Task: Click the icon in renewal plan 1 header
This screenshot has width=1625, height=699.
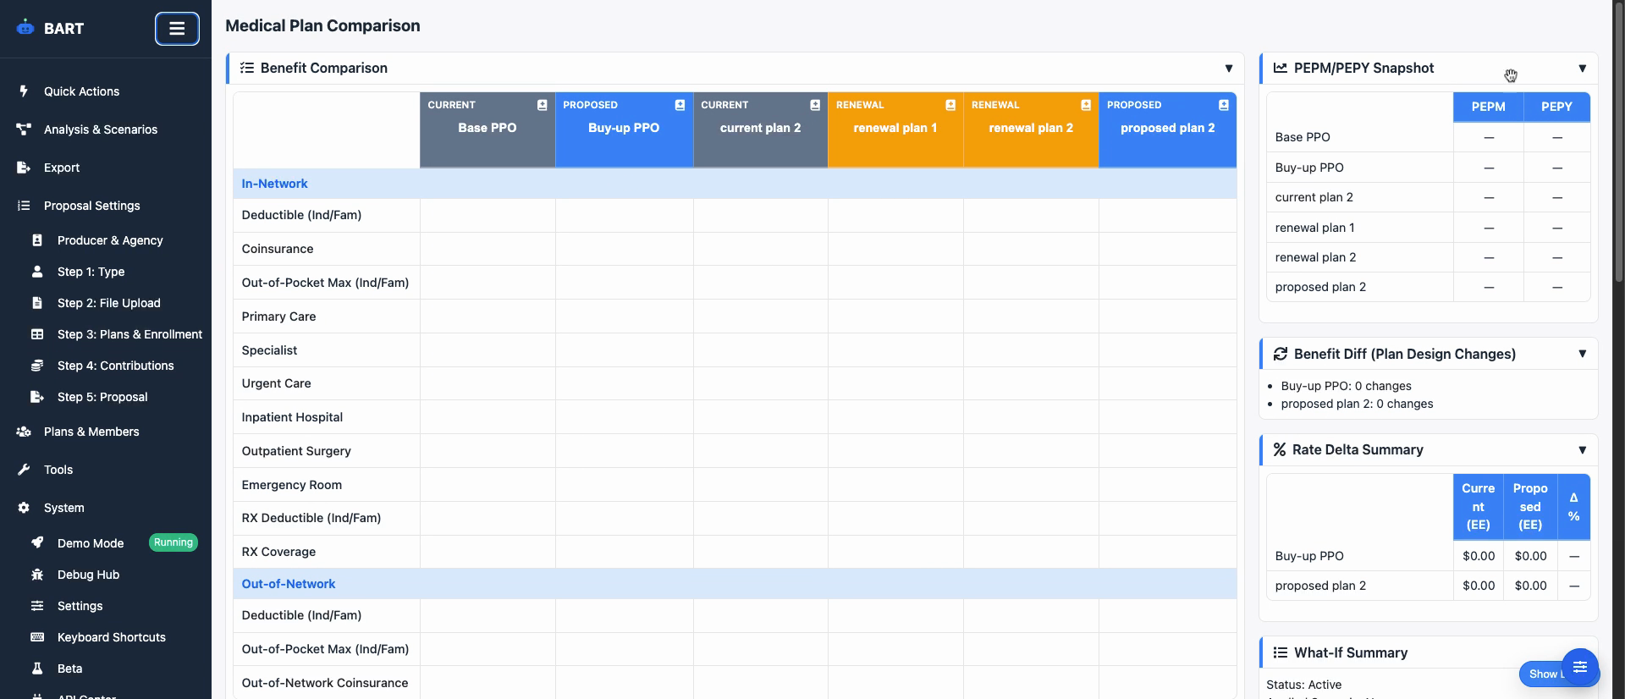Action: coord(950,105)
